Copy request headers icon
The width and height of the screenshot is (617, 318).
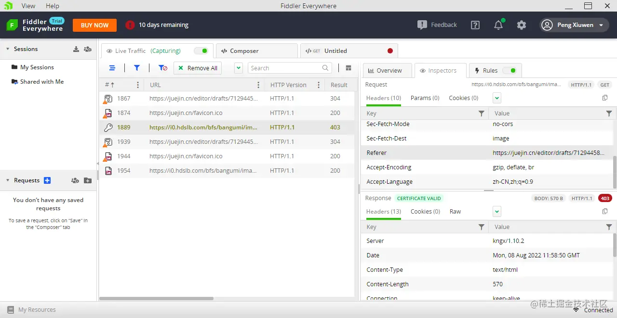[605, 98]
